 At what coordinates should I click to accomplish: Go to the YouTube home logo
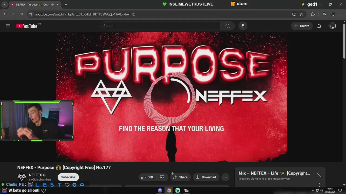coord(27,26)
